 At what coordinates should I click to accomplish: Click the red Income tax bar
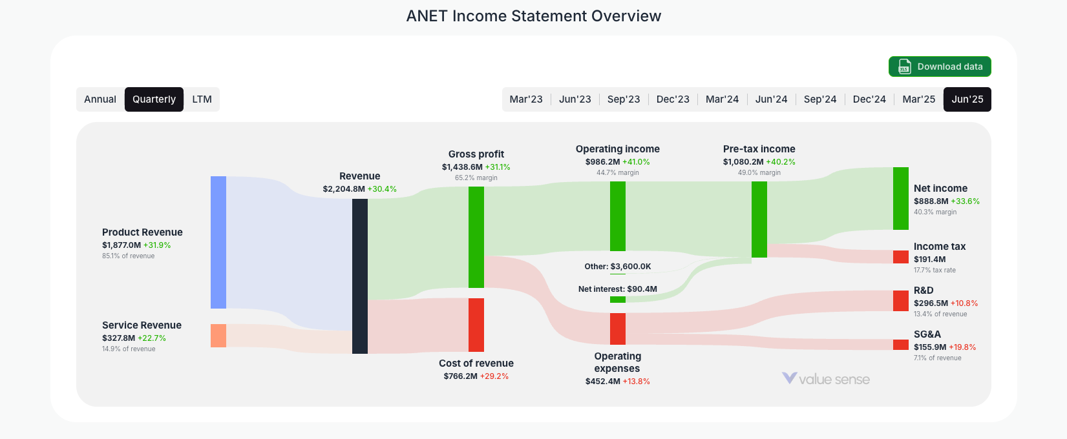click(901, 257)
